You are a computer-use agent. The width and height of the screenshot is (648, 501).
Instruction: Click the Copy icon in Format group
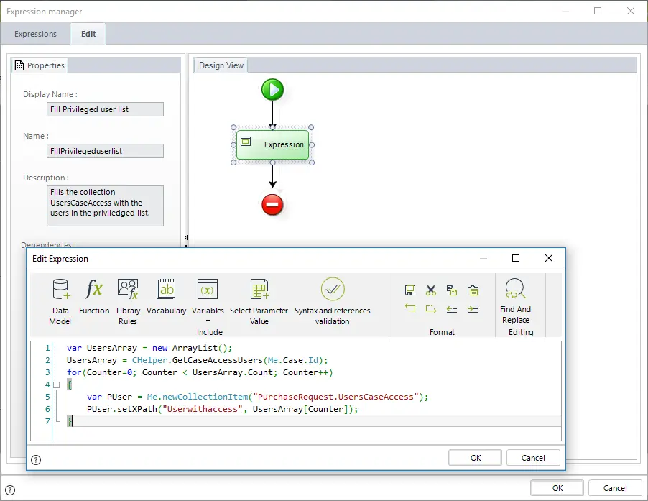pyautogui.click(x=452, y=290)
